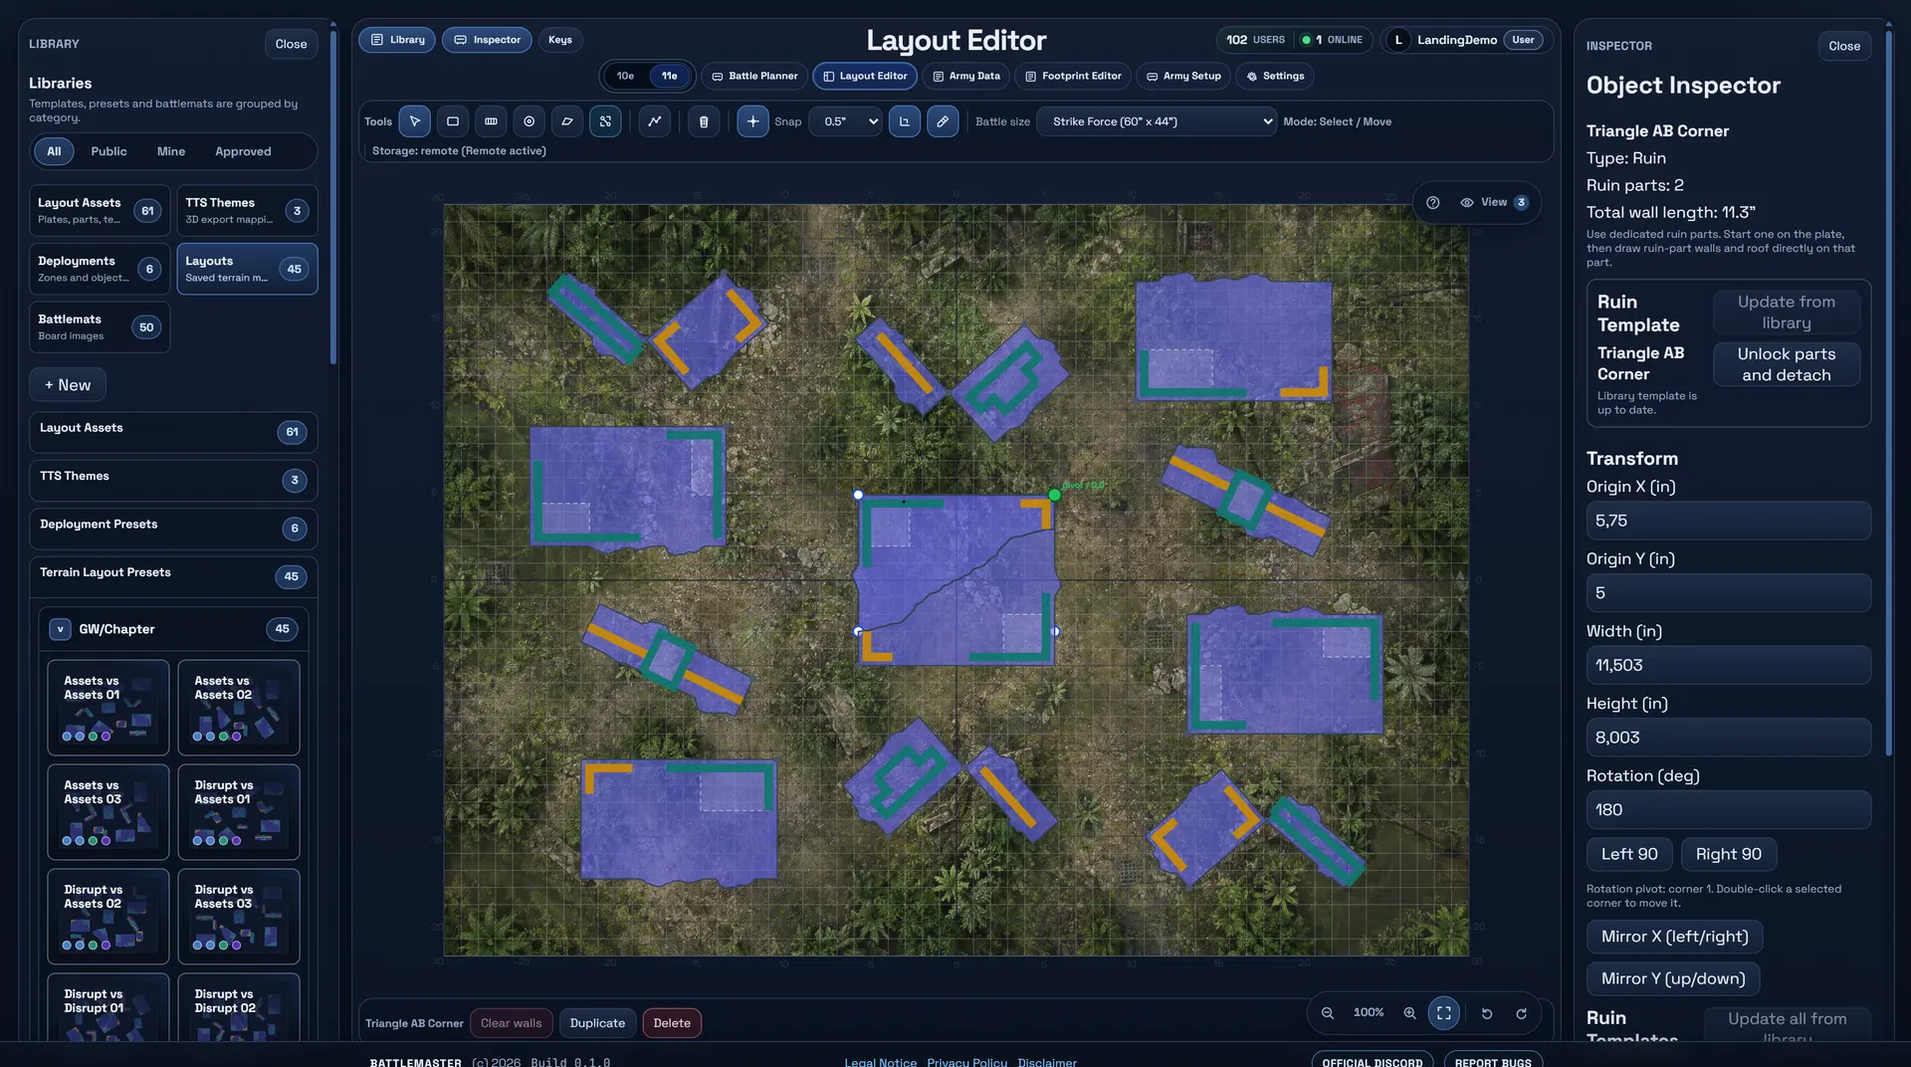
Task: Toggle the ruler measuring button
Action: click(943, 121)
